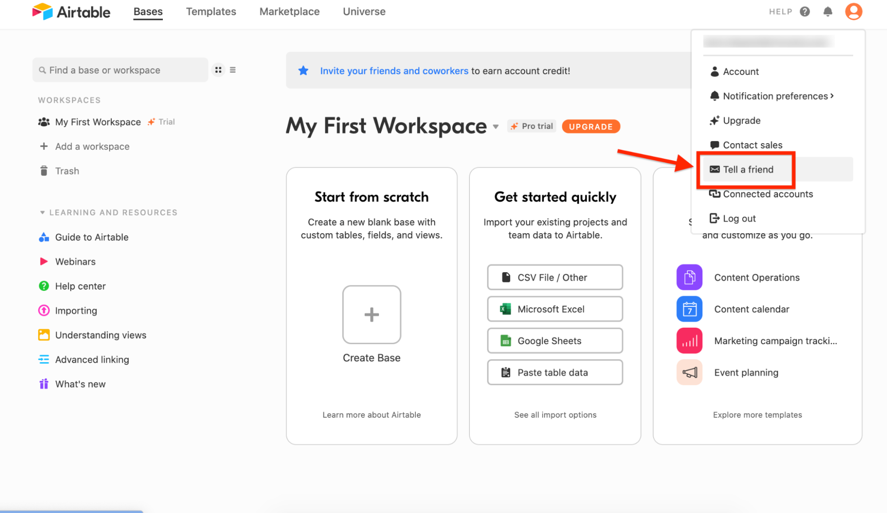Click the Trash bin icon
This screenshot has width=887, height=513.
(x=44, y=171)
